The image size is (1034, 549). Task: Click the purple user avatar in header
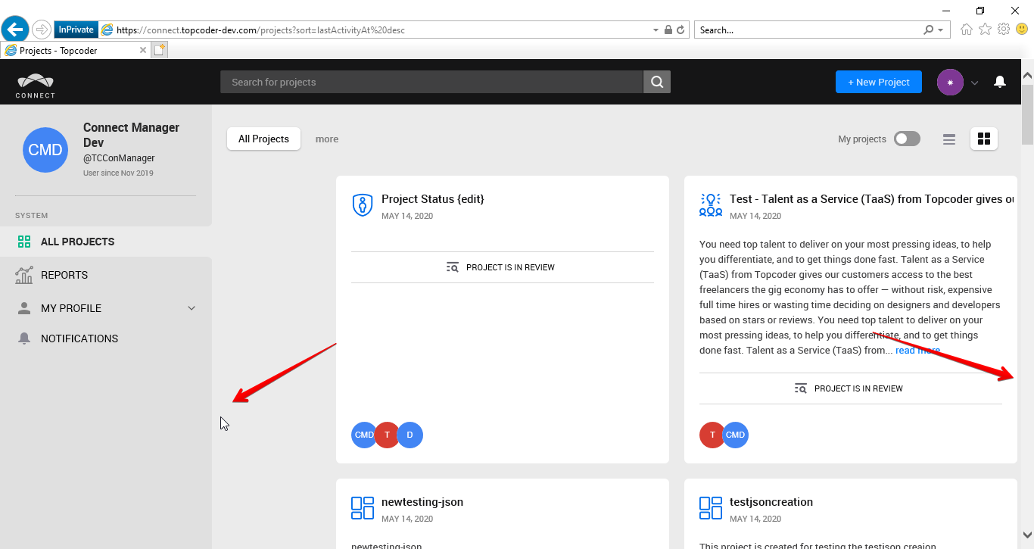click(950, 82)
